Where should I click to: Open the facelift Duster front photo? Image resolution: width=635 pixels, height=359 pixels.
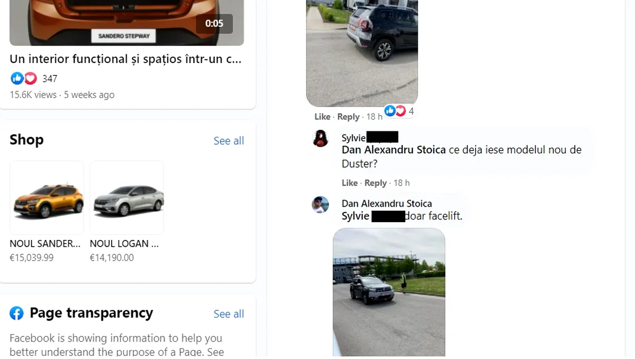pos(389,293)
